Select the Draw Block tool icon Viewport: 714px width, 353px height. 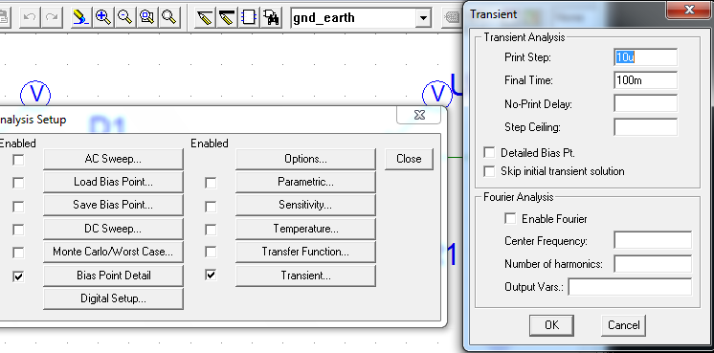[249, 18]
